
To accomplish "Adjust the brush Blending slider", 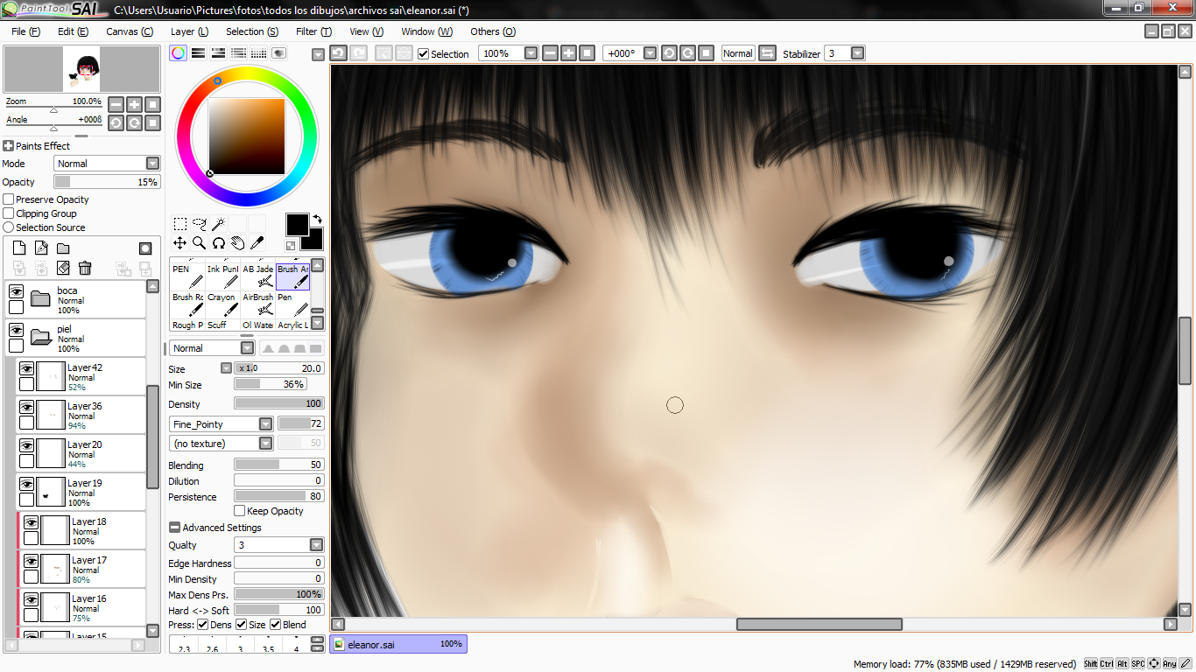I will click(279, 465).
